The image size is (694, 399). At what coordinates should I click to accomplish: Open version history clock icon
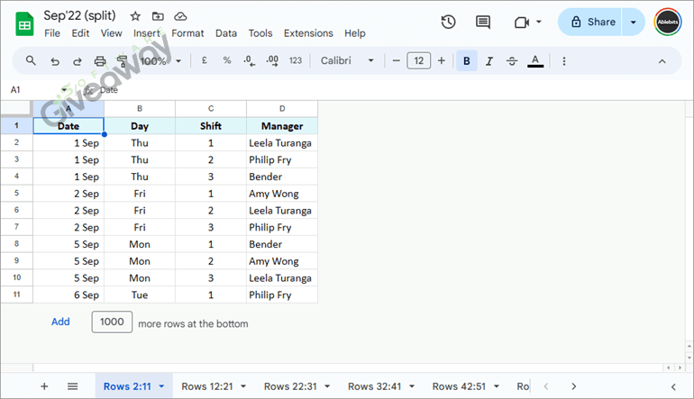[x=448, y=22]
